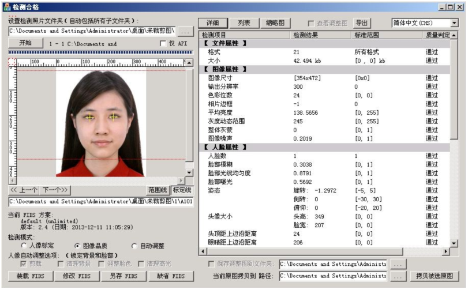The height and width of the screenshot is (290, 468).
Task: Select the 脸部光线均匀度 row
Action: click(325, 173)
